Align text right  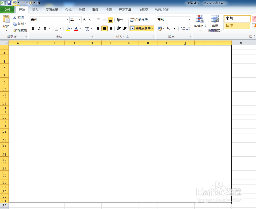(110, 28)
